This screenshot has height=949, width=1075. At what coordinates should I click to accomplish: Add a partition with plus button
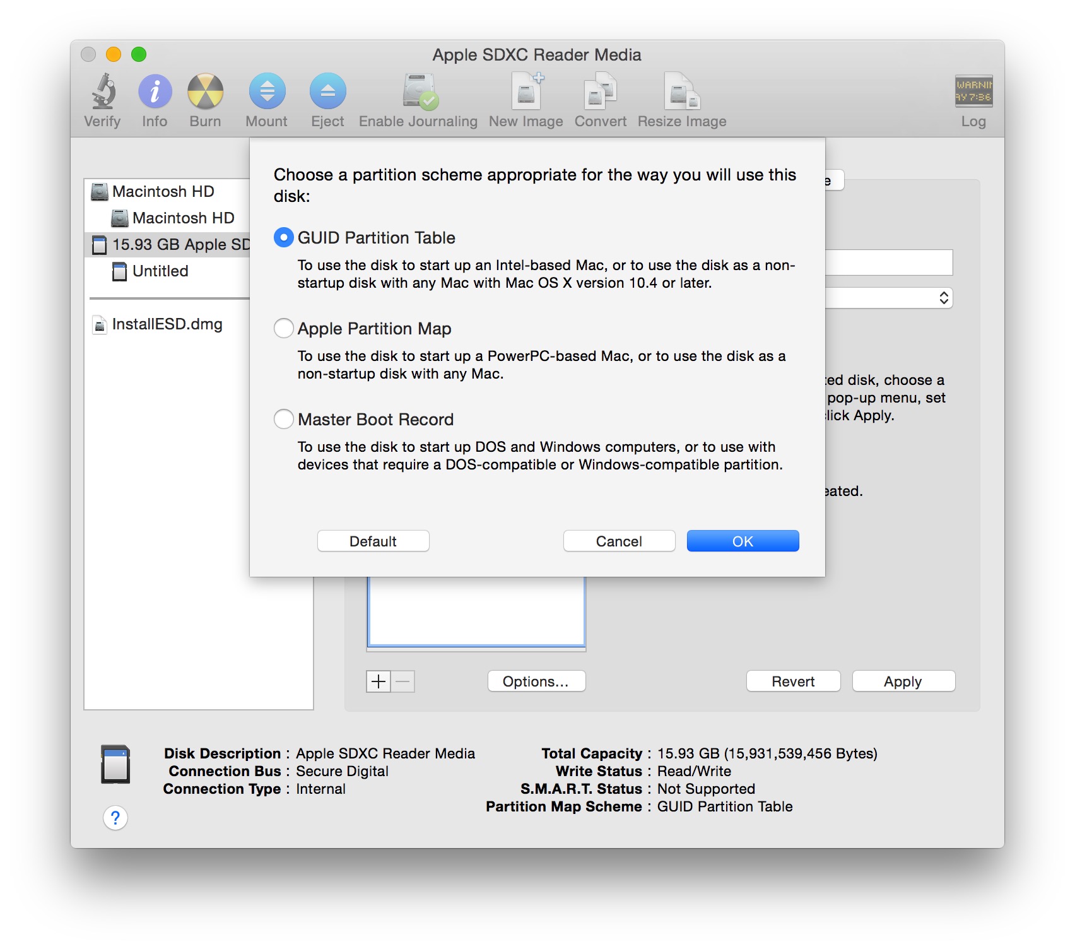[x=379, y=681]
